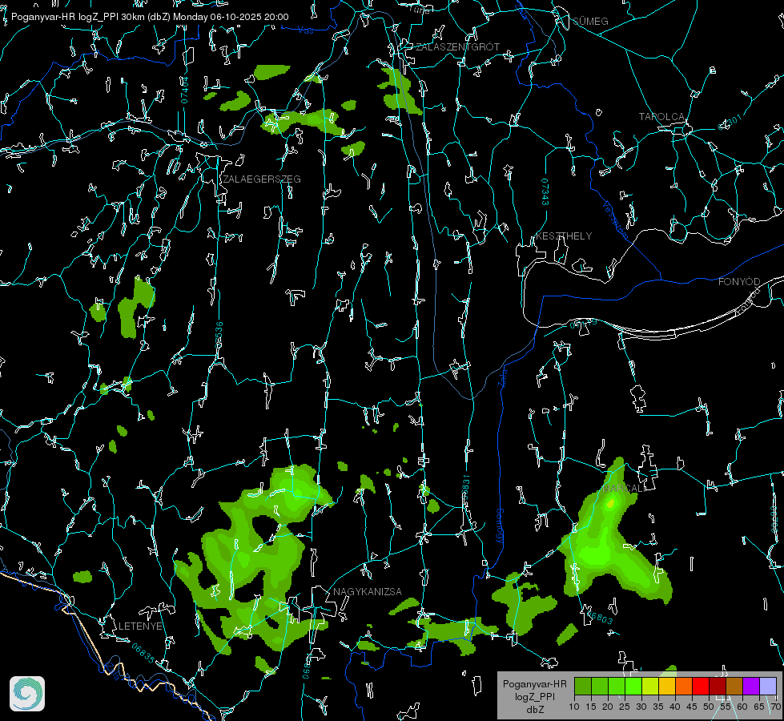Click the yellow echo core near Marcali

(x=610, y=503)
